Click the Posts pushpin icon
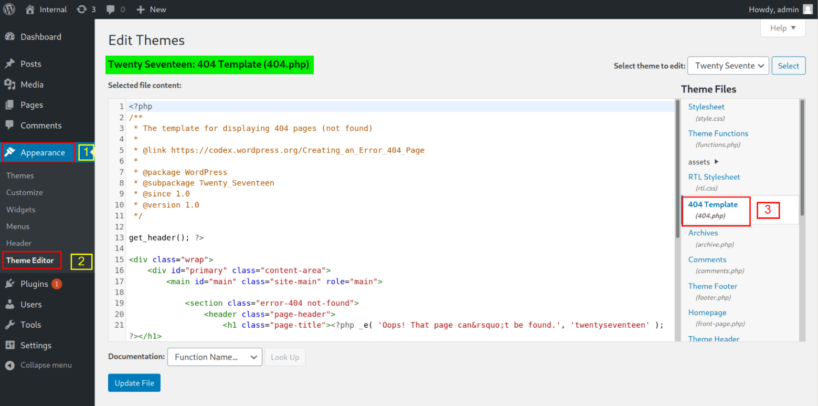The height and width of the screenshot is (406, 818). [x=10, y=64]
